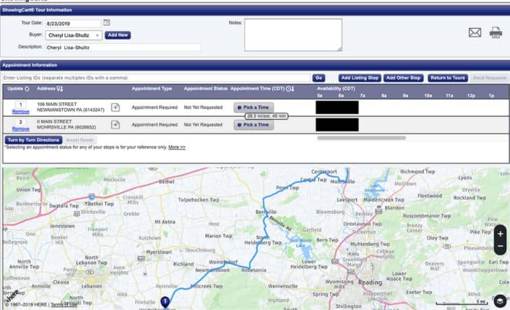Email the tour using the envelope icon
510x310 pixels.
pos(475,32)
